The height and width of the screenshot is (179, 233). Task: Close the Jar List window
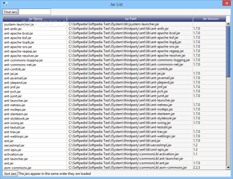click(x=227, y=3)
